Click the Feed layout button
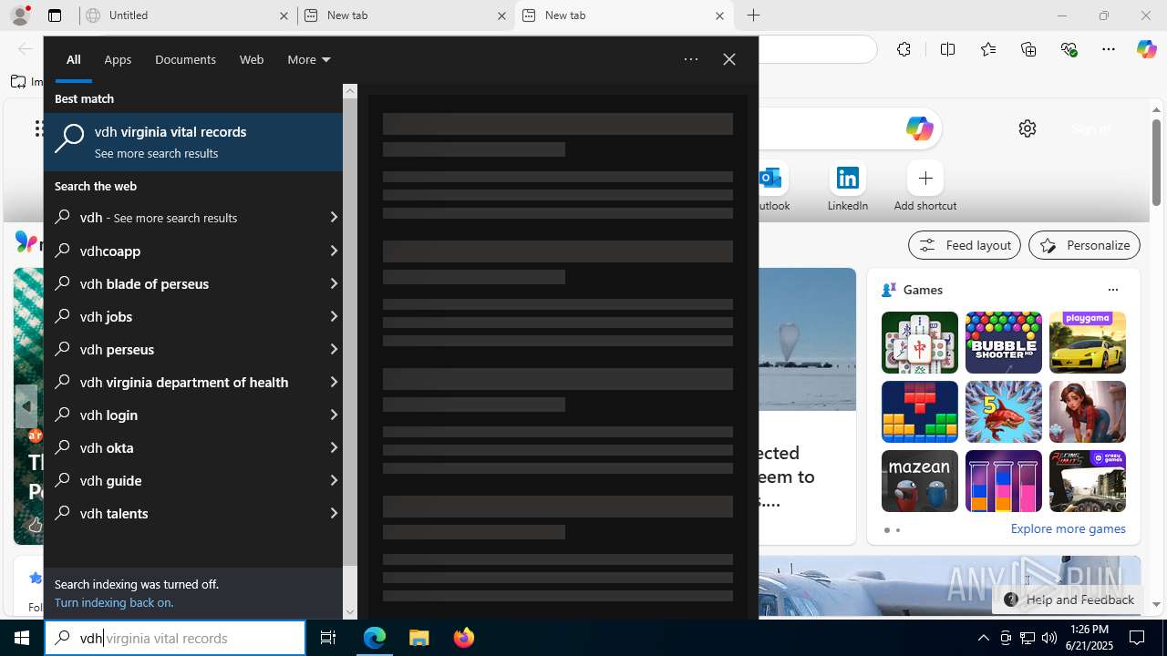 (x=964, y=245)
